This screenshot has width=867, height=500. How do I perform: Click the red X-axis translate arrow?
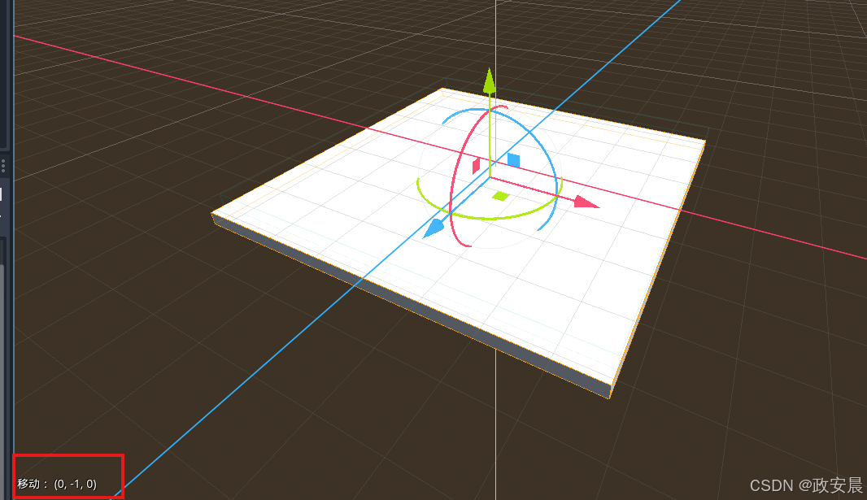pos(586,202)
